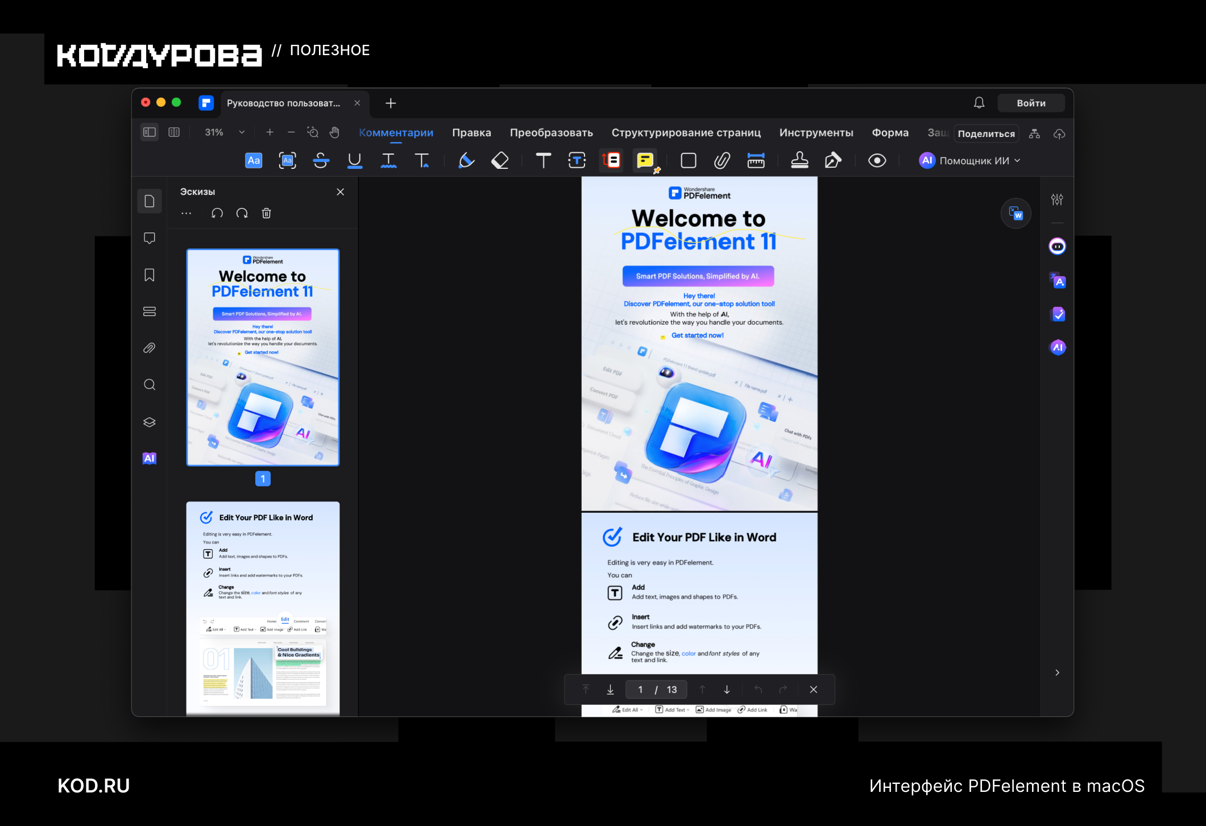Expand the right sidebar chevron
Image resolution: width=1206 pixels, height=826 pixels.
pos(1057,673)
